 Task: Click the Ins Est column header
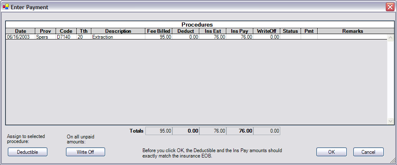point(213,31)
